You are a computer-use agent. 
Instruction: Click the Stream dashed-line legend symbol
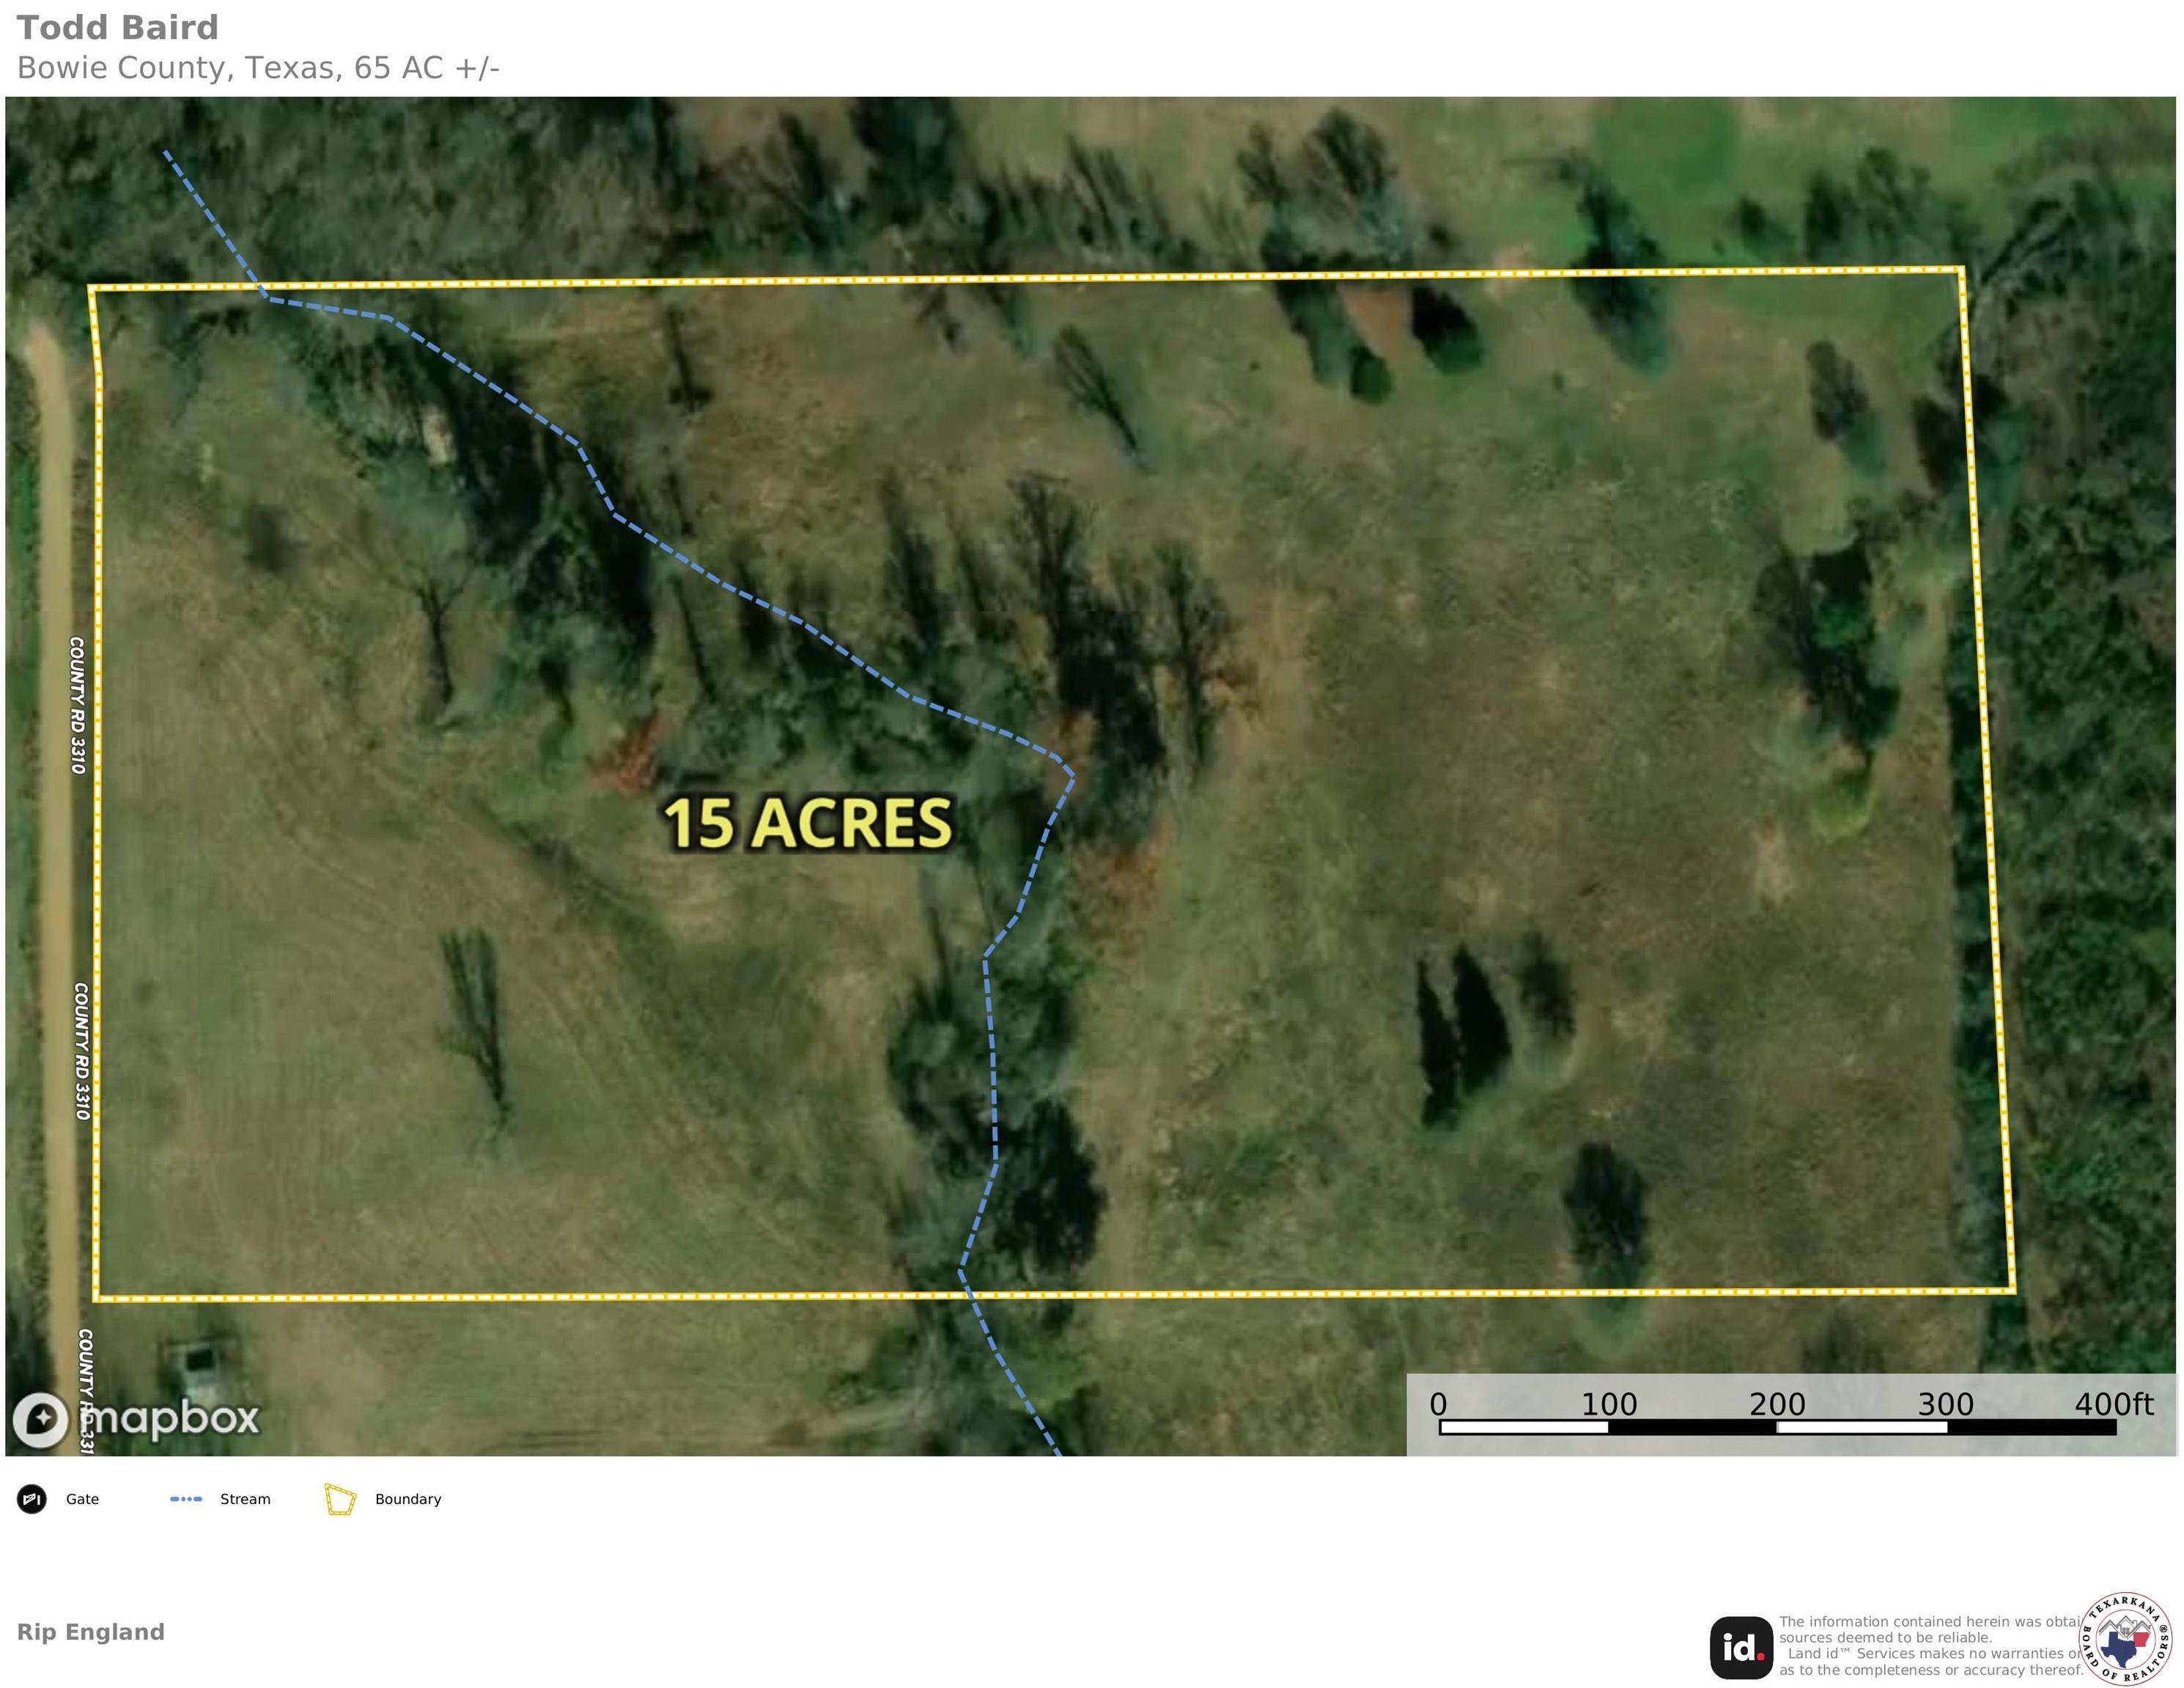[186, 1499]
